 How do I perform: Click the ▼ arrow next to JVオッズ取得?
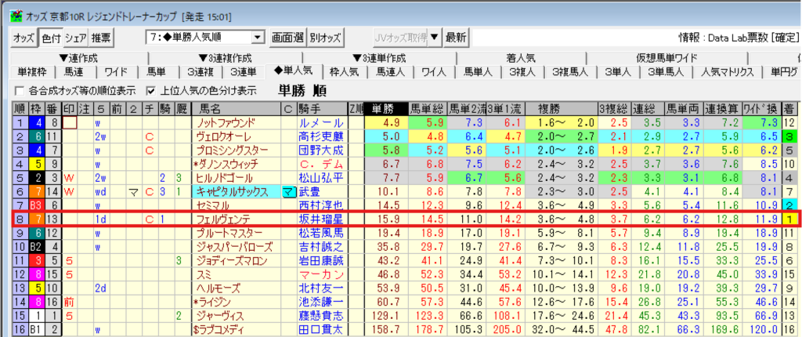(435, 37)
